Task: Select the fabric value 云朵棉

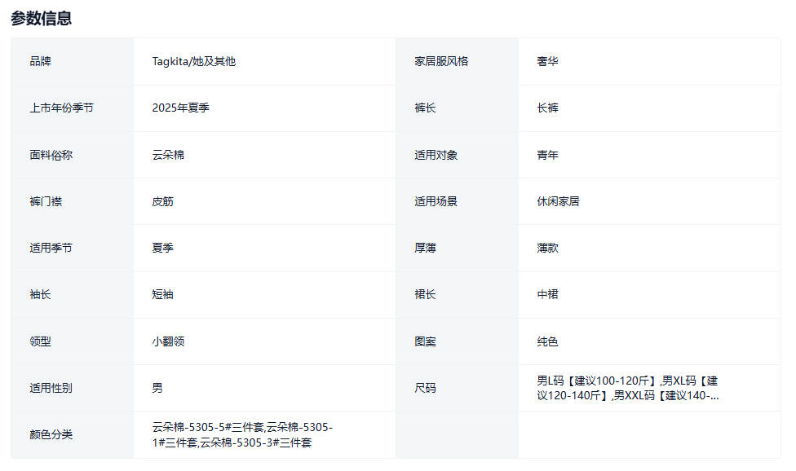Action: [x=168, y=155]
